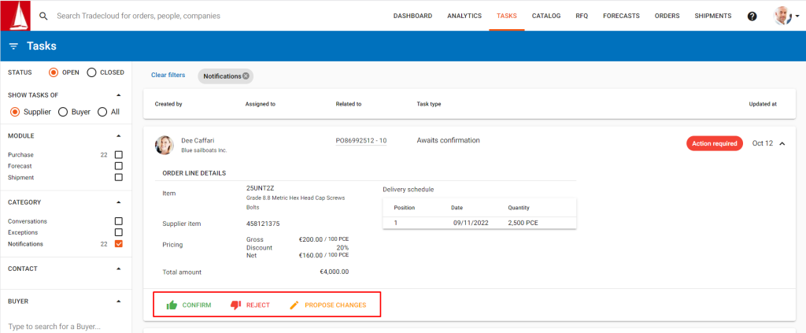Click the Tradecloud sailboat logo

pos(16,16)
